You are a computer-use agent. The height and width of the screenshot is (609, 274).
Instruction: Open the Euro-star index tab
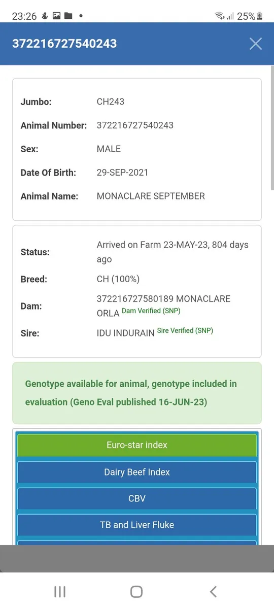pyautogui.click(x=137, y=445)
